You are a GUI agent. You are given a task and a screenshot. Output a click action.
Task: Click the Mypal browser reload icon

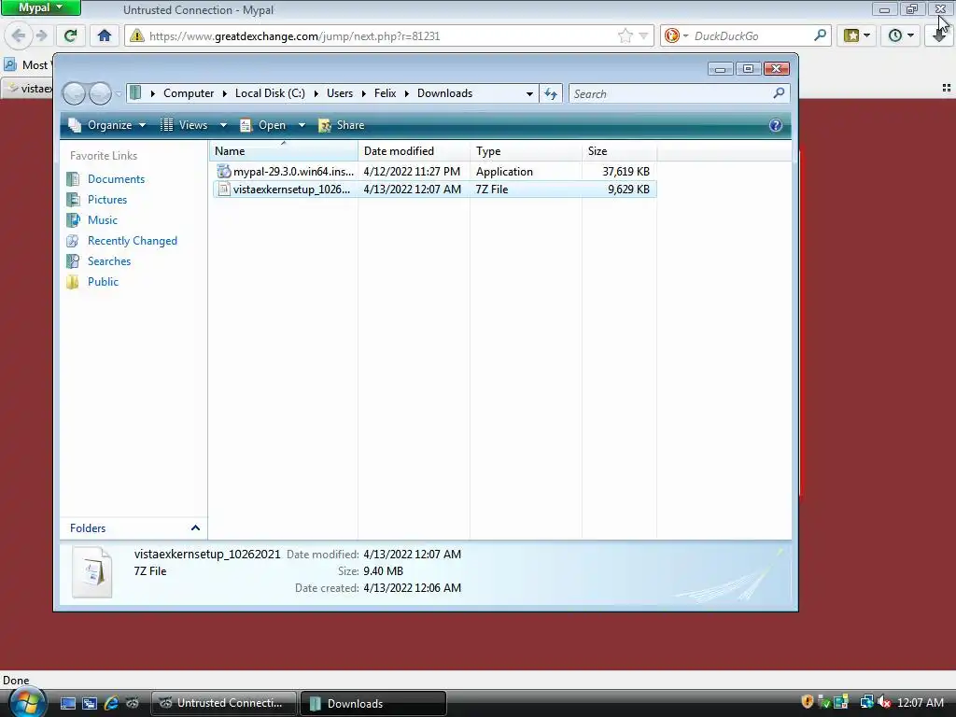[x=70, y=35]
